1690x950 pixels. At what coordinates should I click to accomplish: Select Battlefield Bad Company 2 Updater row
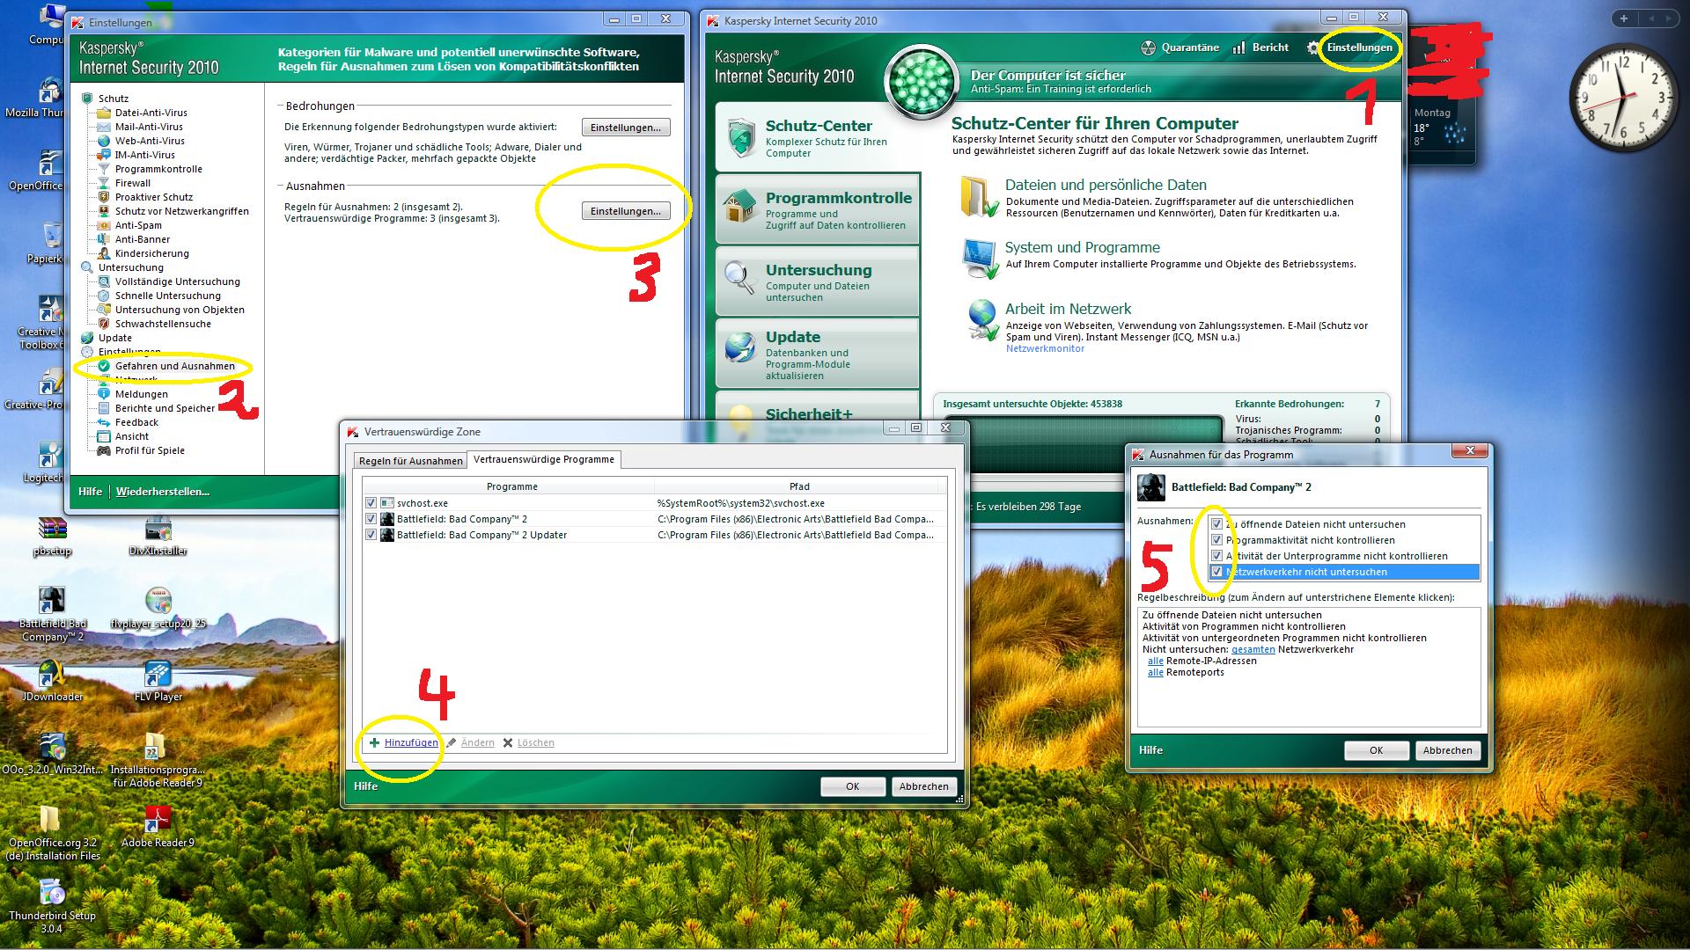(653, 535)
